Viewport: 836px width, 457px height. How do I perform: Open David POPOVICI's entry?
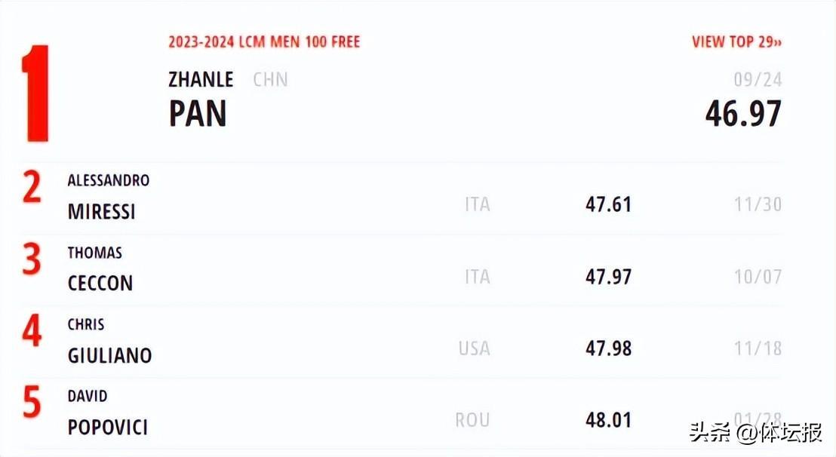tap(107, 427)
